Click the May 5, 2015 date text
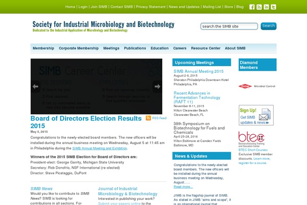 coord(39,132)
